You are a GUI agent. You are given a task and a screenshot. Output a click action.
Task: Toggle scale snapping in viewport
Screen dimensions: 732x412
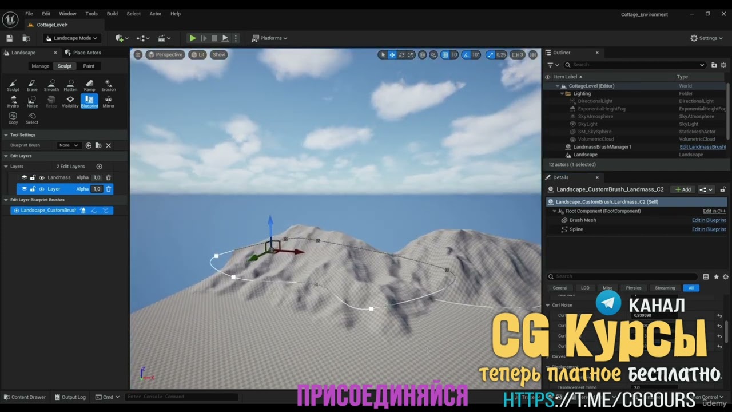pyautogui.click(x=490, y=55)
